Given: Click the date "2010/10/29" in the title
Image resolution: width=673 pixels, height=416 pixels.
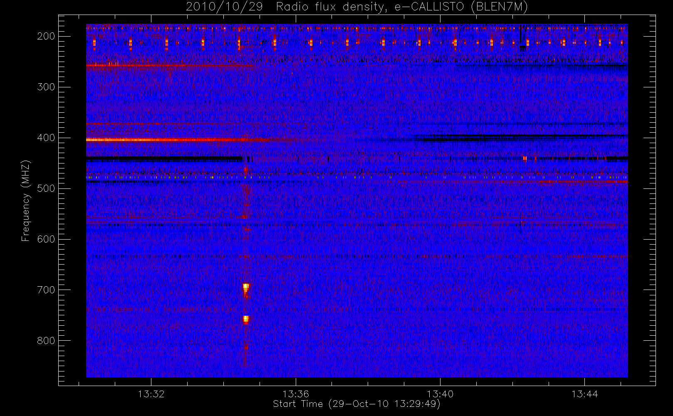Looking at the screenshot, I should click(x=224, y=7).
